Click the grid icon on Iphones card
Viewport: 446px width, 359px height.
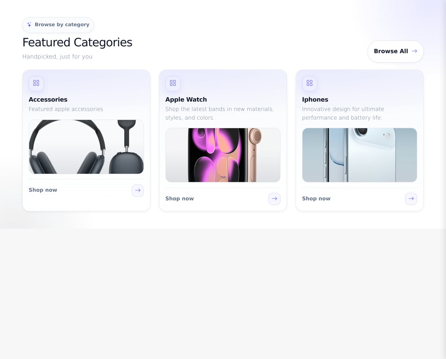[x=310, y=83]
